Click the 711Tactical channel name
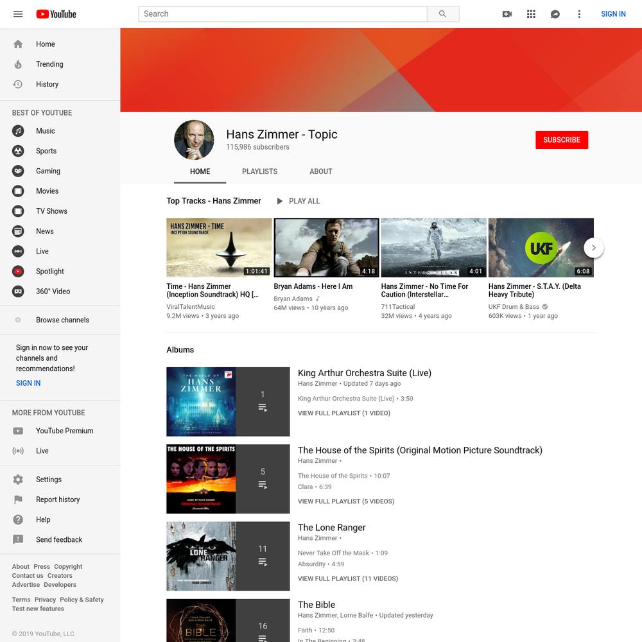 point(397,307)
